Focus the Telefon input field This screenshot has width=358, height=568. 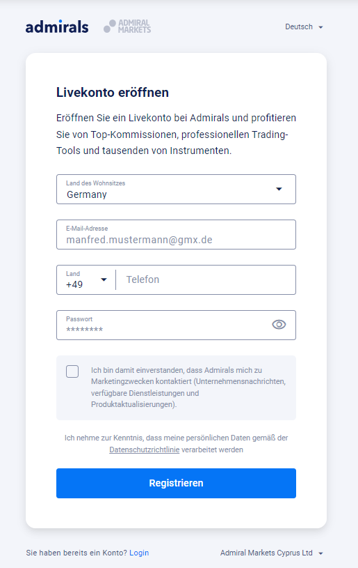206,279
